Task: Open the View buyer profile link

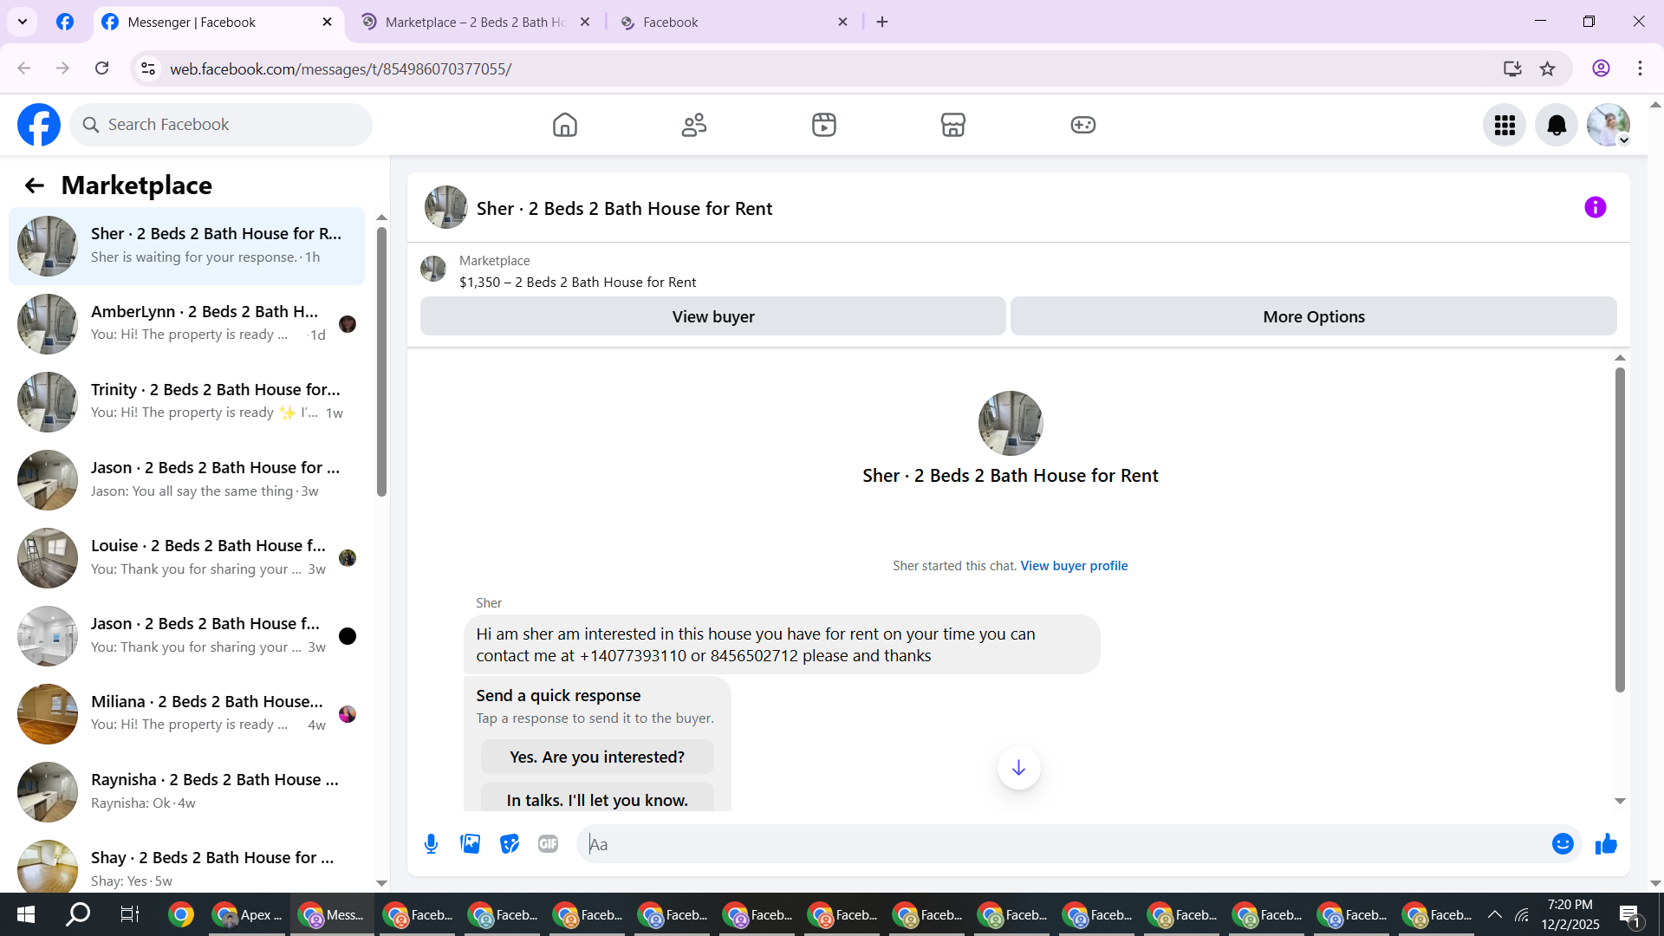Action: click(1074, 566)
